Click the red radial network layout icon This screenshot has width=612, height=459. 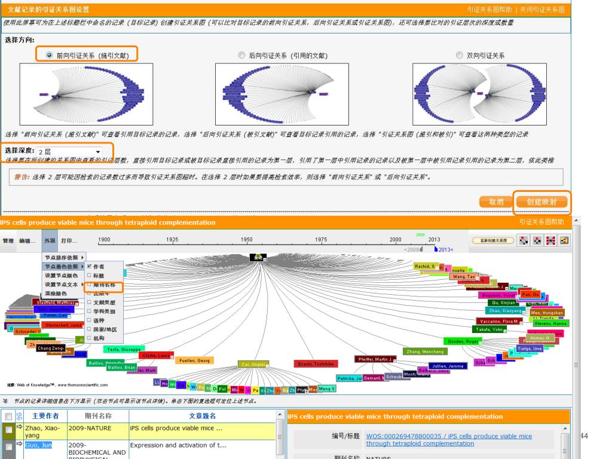pos(550,240)
